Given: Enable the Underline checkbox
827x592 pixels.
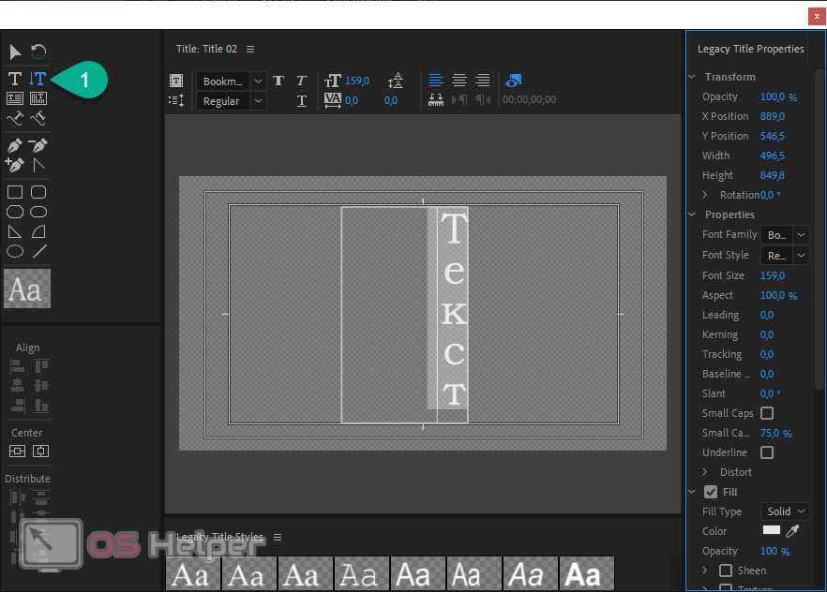Looking at the screenshot, I should coord(767,452).
